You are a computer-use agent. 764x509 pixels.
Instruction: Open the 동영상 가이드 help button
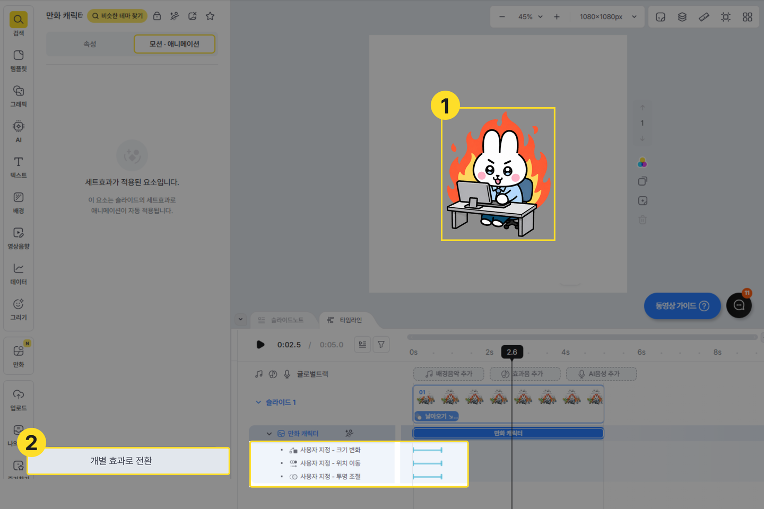[682, 306]
